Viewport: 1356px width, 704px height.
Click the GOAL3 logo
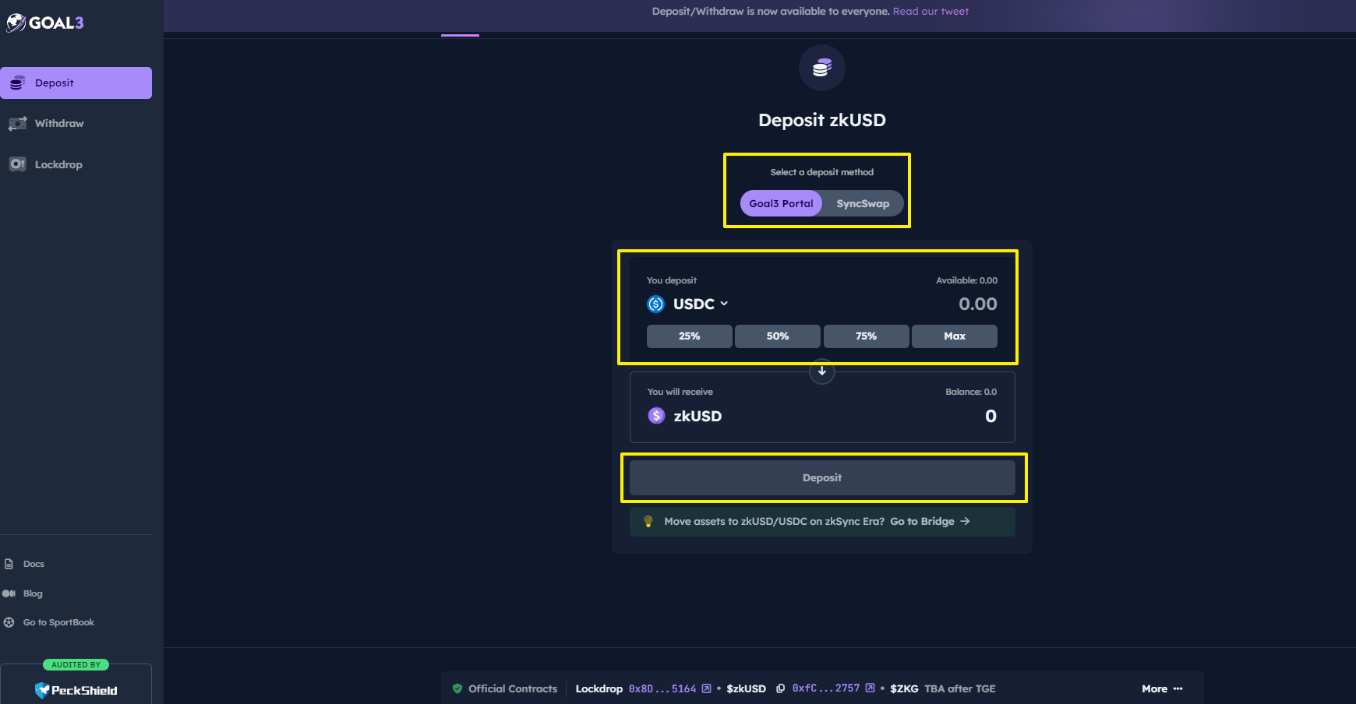pos(45,23)
